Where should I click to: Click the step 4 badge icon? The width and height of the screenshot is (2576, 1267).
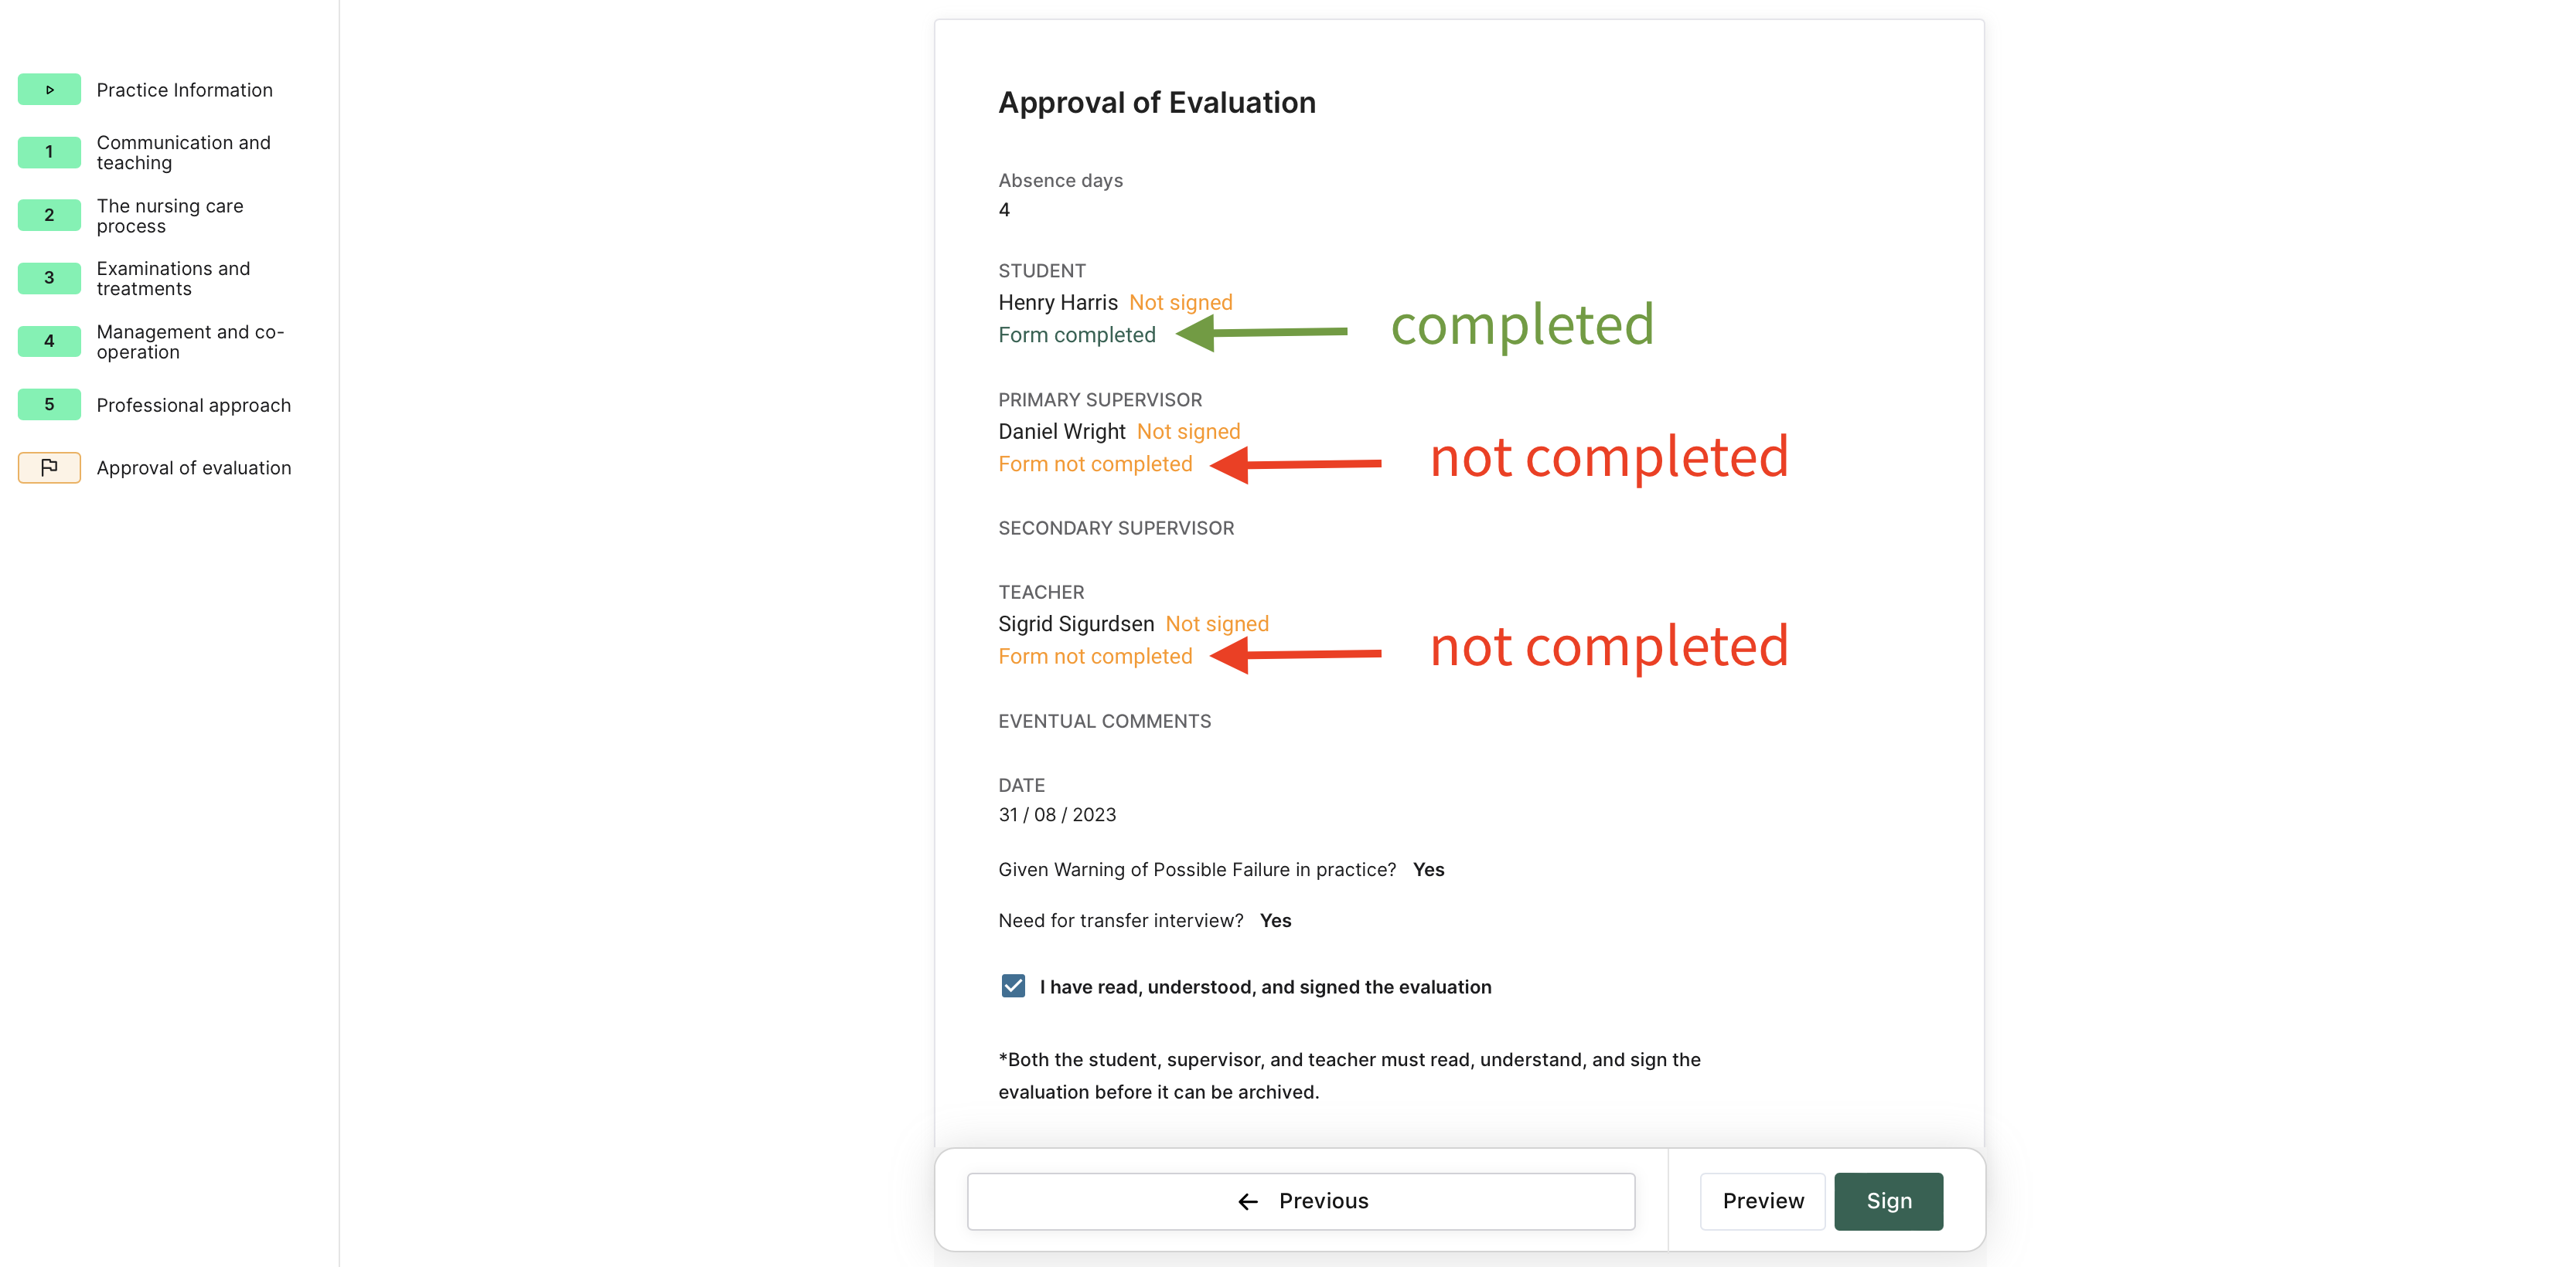point(49,341)
